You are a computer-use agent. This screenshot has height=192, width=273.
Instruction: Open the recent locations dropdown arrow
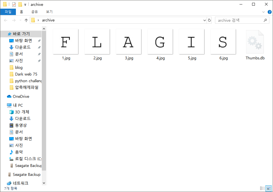tap(20, 20)
